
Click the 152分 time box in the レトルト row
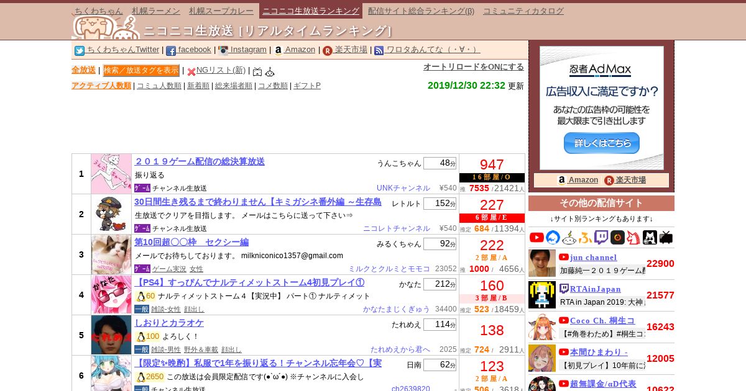[440, 204]
